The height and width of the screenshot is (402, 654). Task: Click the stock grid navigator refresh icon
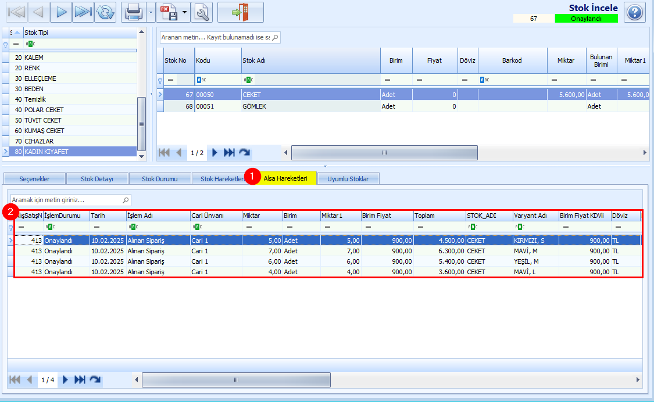pos(244,153)
